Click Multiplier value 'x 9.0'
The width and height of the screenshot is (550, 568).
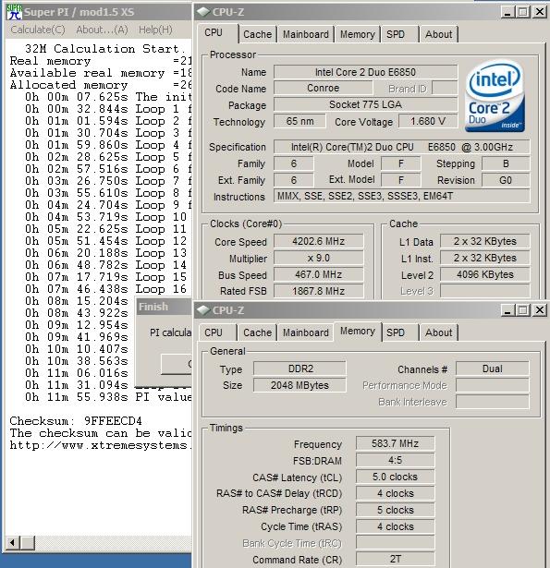318,258
